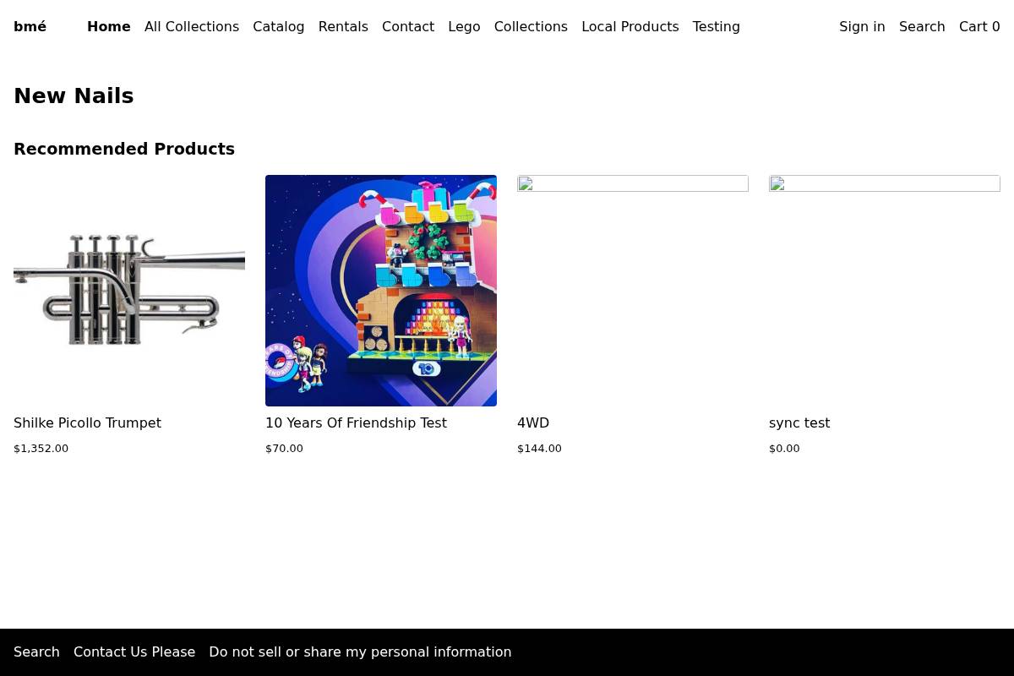Open the Lego section
Viewport: 1014px width, 676px height.
tap(464, 26)
